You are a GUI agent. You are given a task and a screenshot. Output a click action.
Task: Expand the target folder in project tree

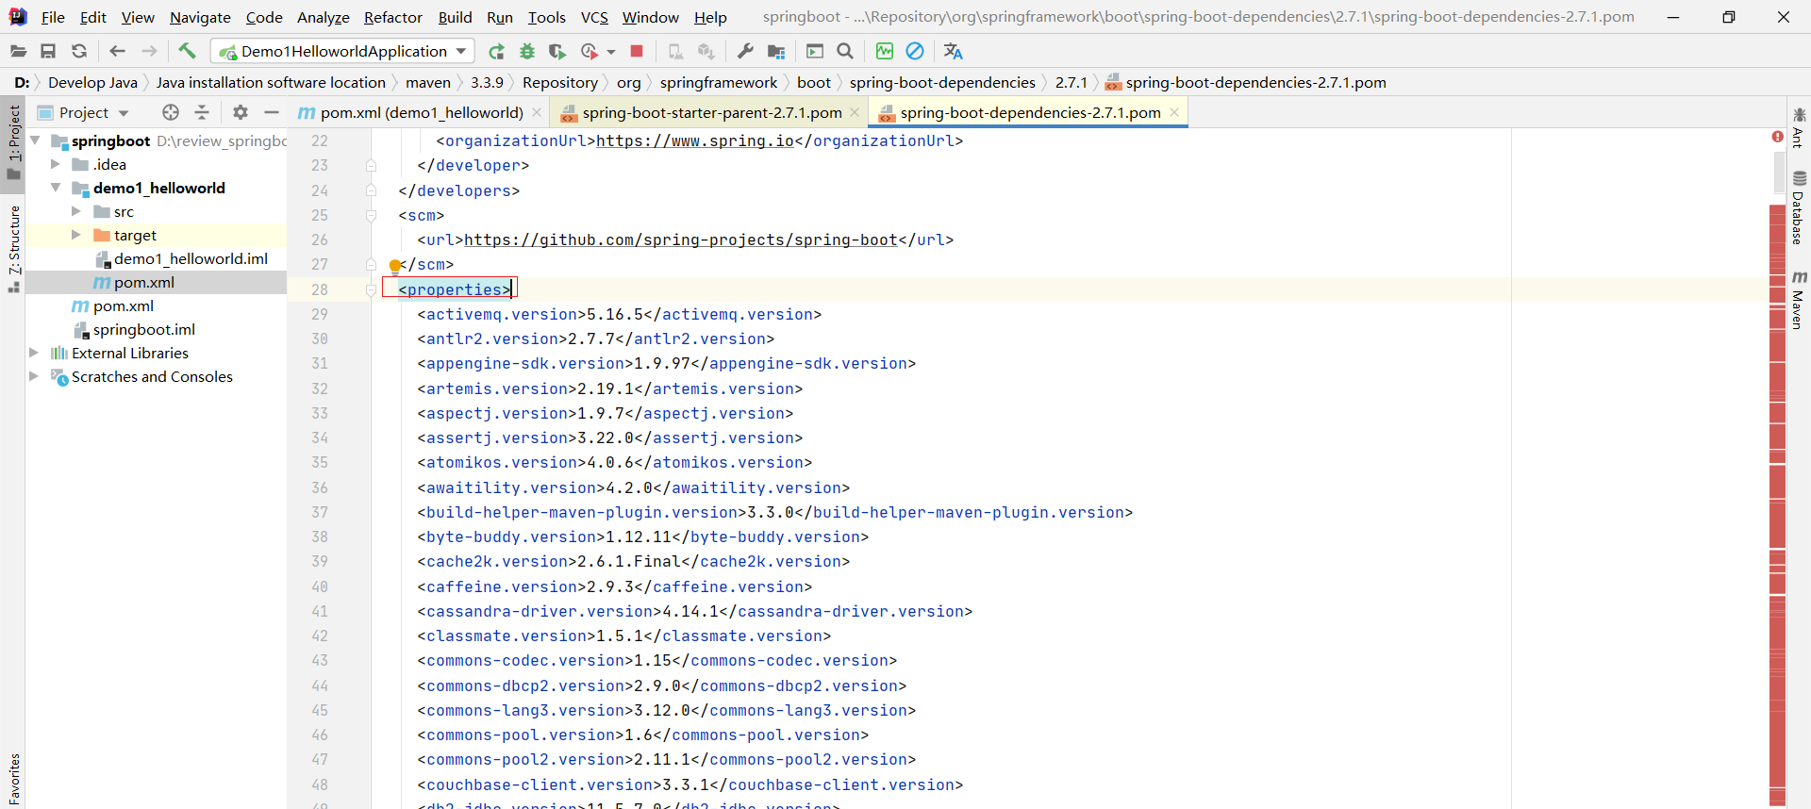(76, 235)
